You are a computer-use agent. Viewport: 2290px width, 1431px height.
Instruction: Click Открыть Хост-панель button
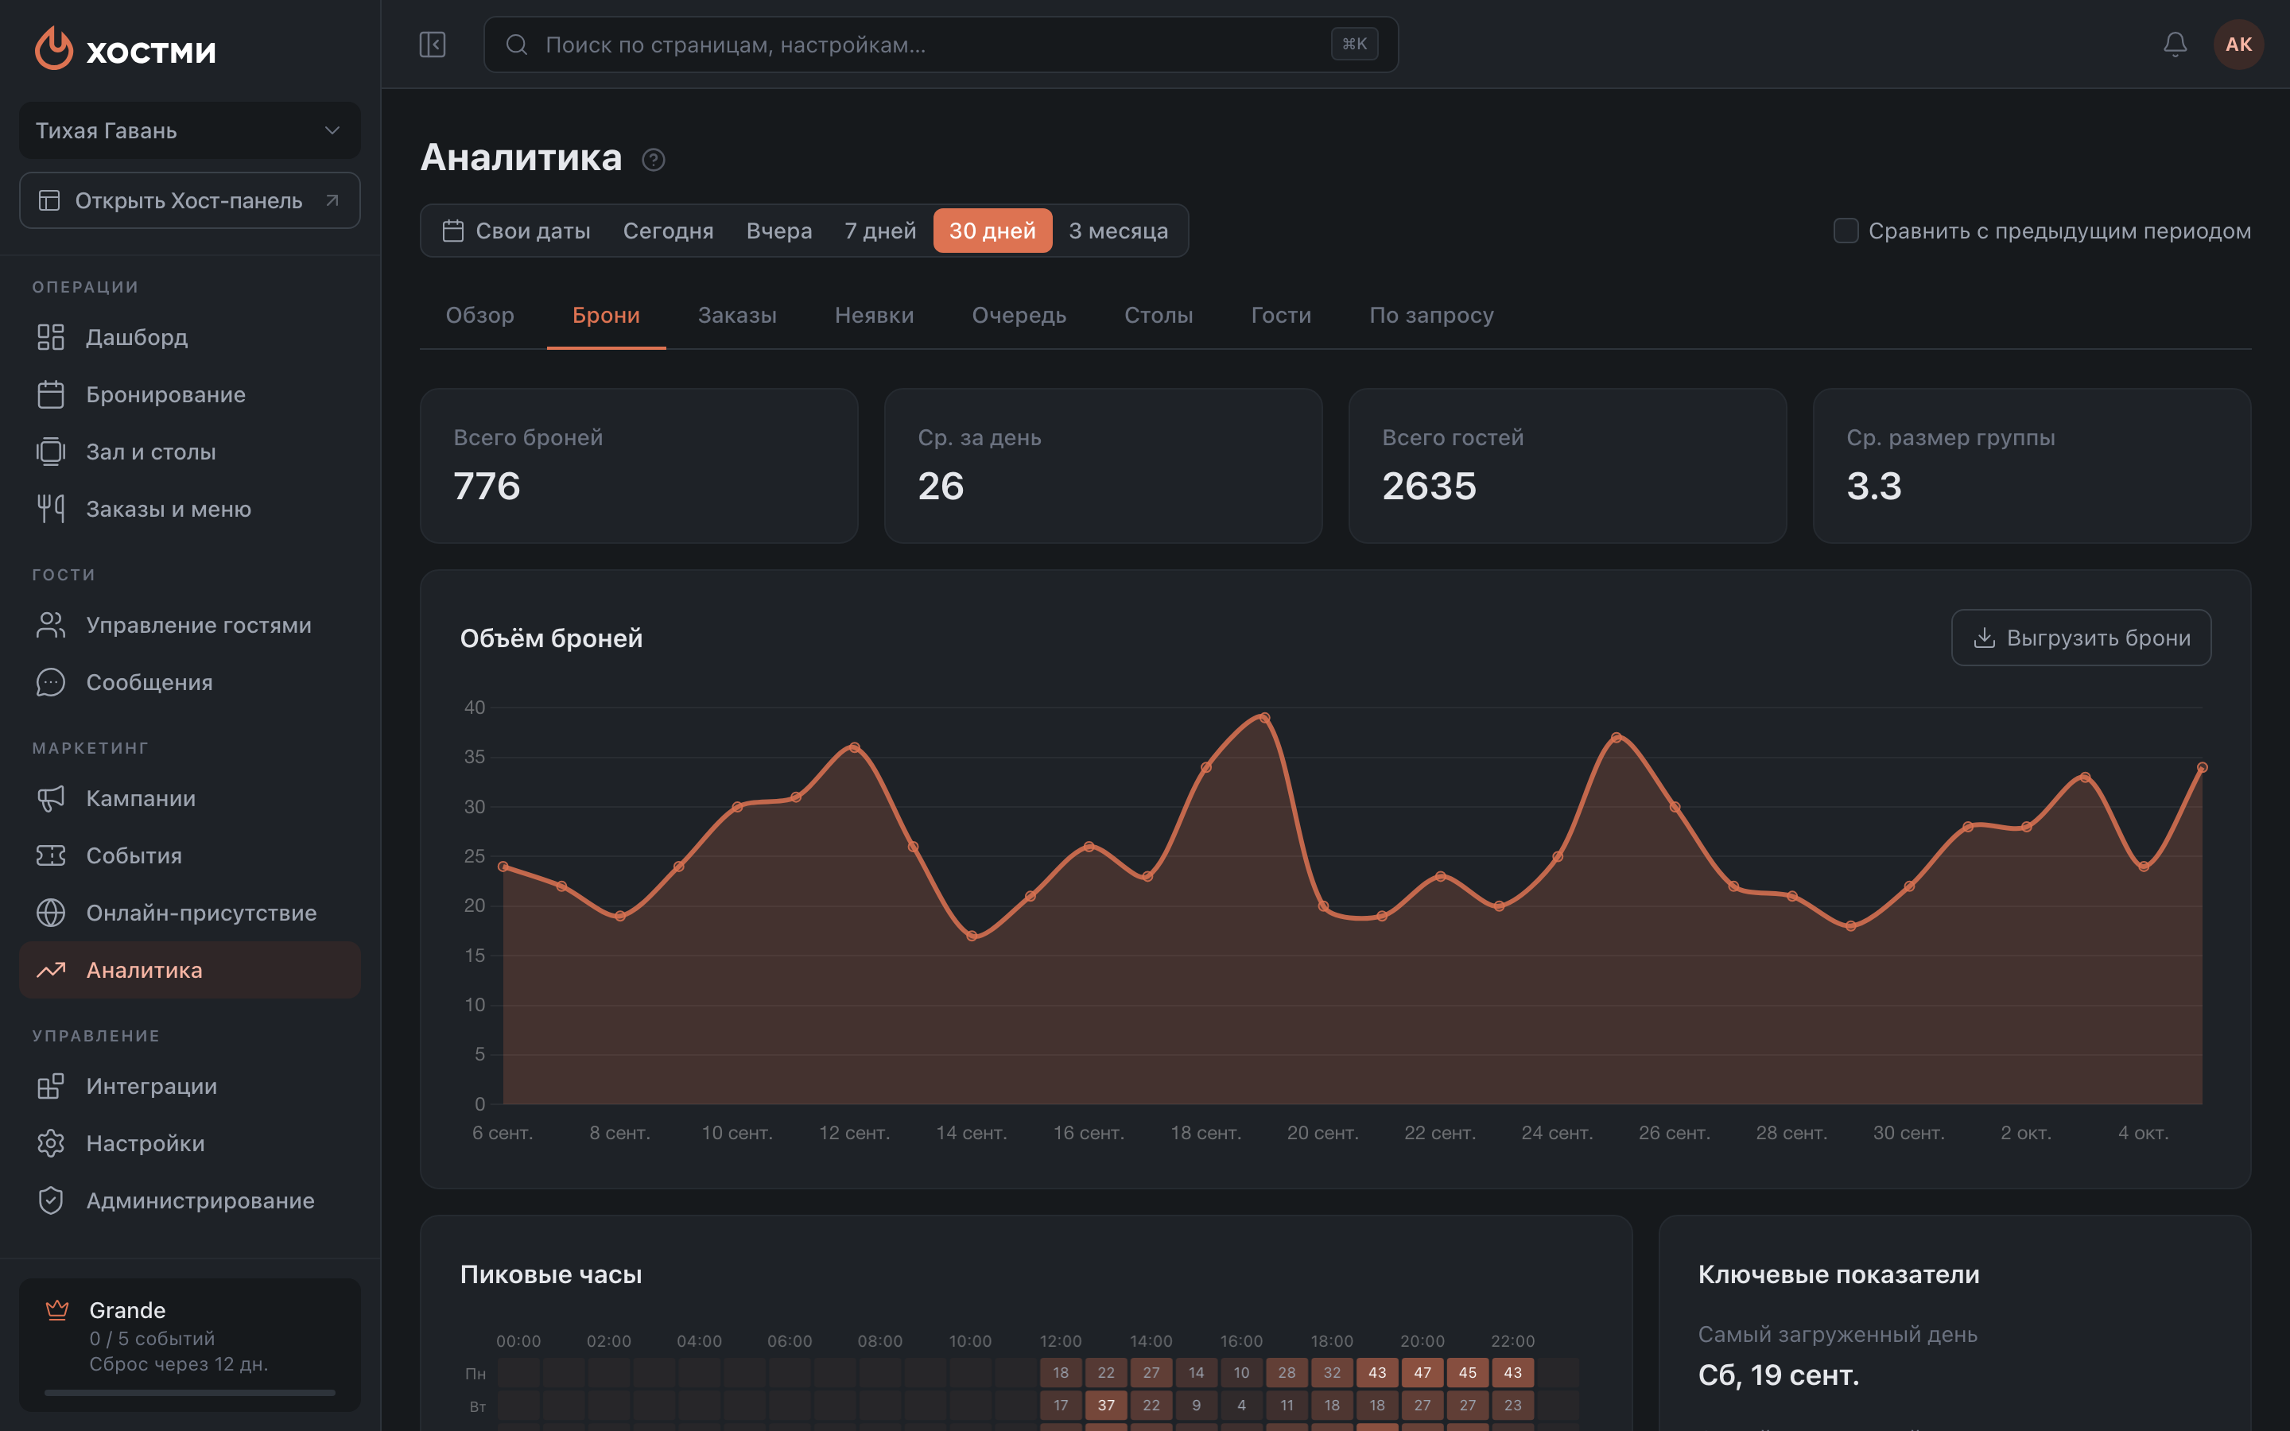pyautogui.click(x=189, y=200)
